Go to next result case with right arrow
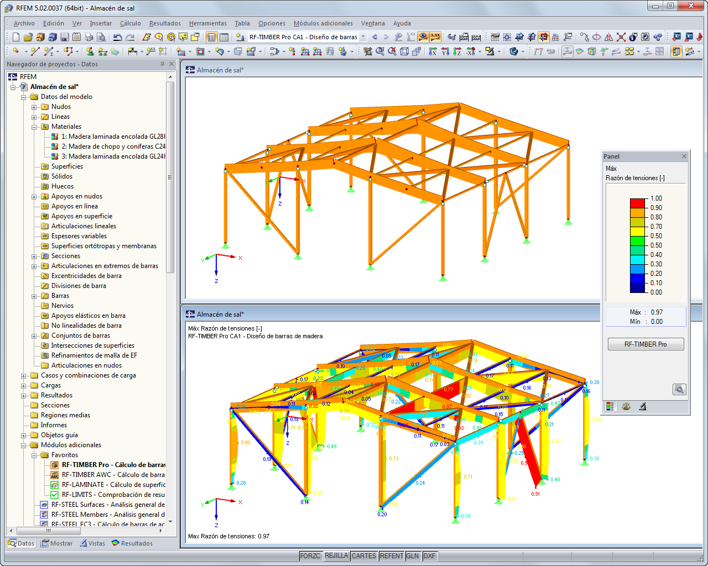The height and width of the screenshot is (566, 708). [x=386, y=37]
